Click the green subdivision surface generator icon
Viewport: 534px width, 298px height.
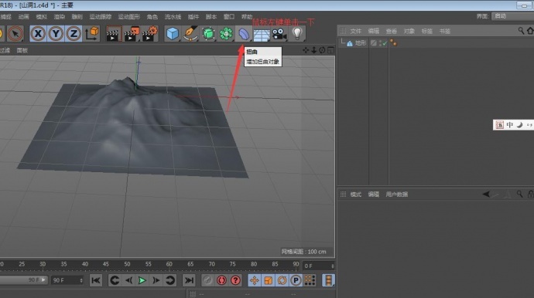(x=208, y=34)
